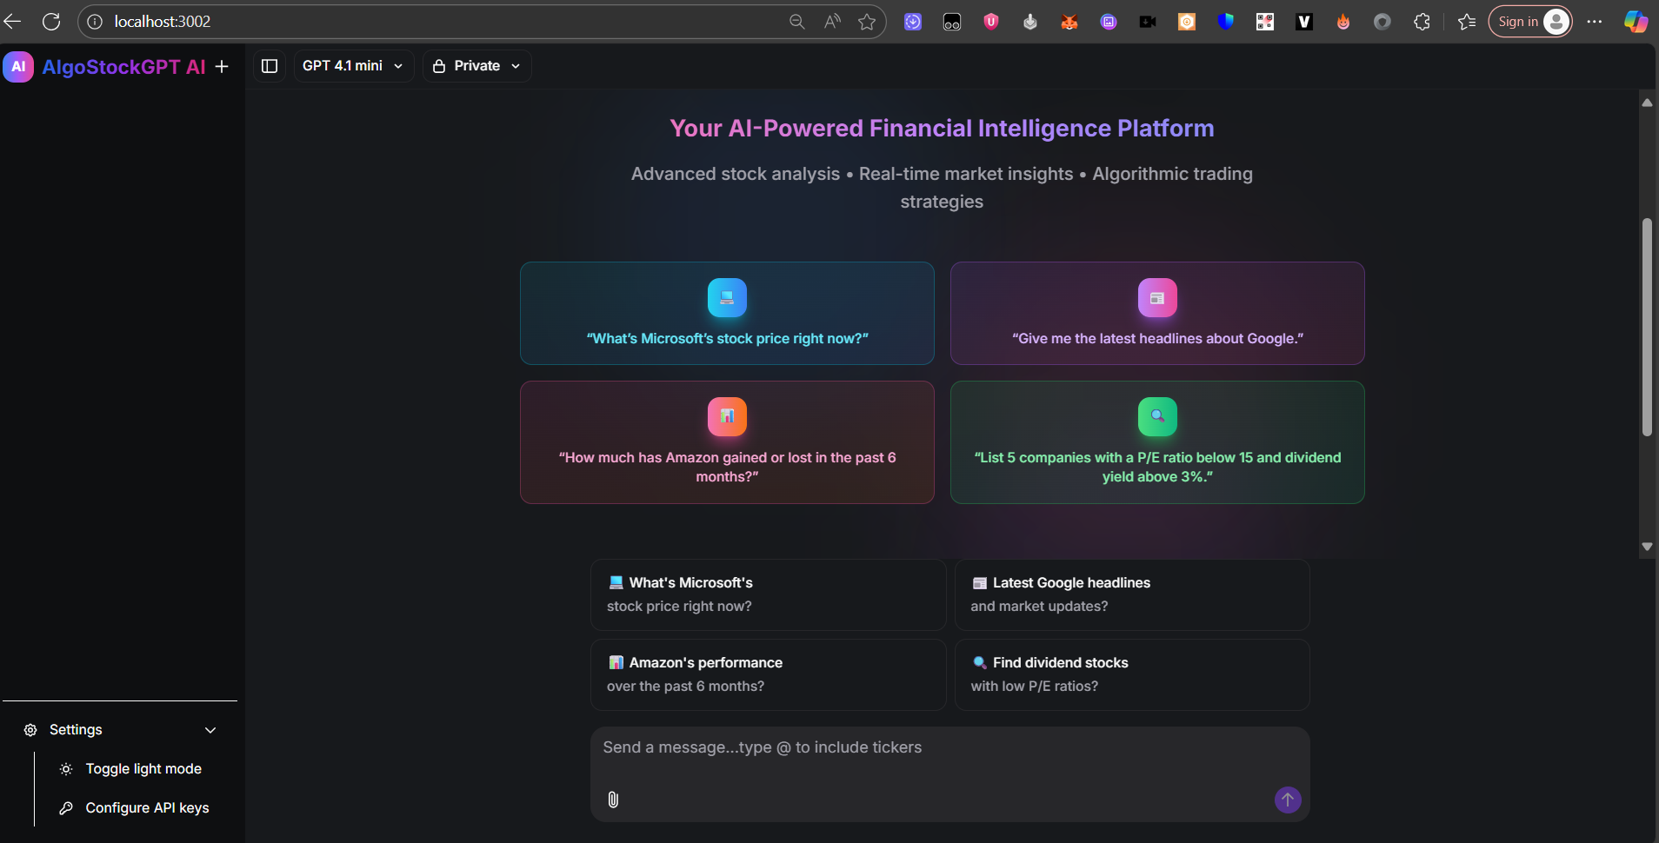The height and width of the screenshot is (843, 1659).
Task: Open the browser Settings and more menu
Action: pos(1595,22)
